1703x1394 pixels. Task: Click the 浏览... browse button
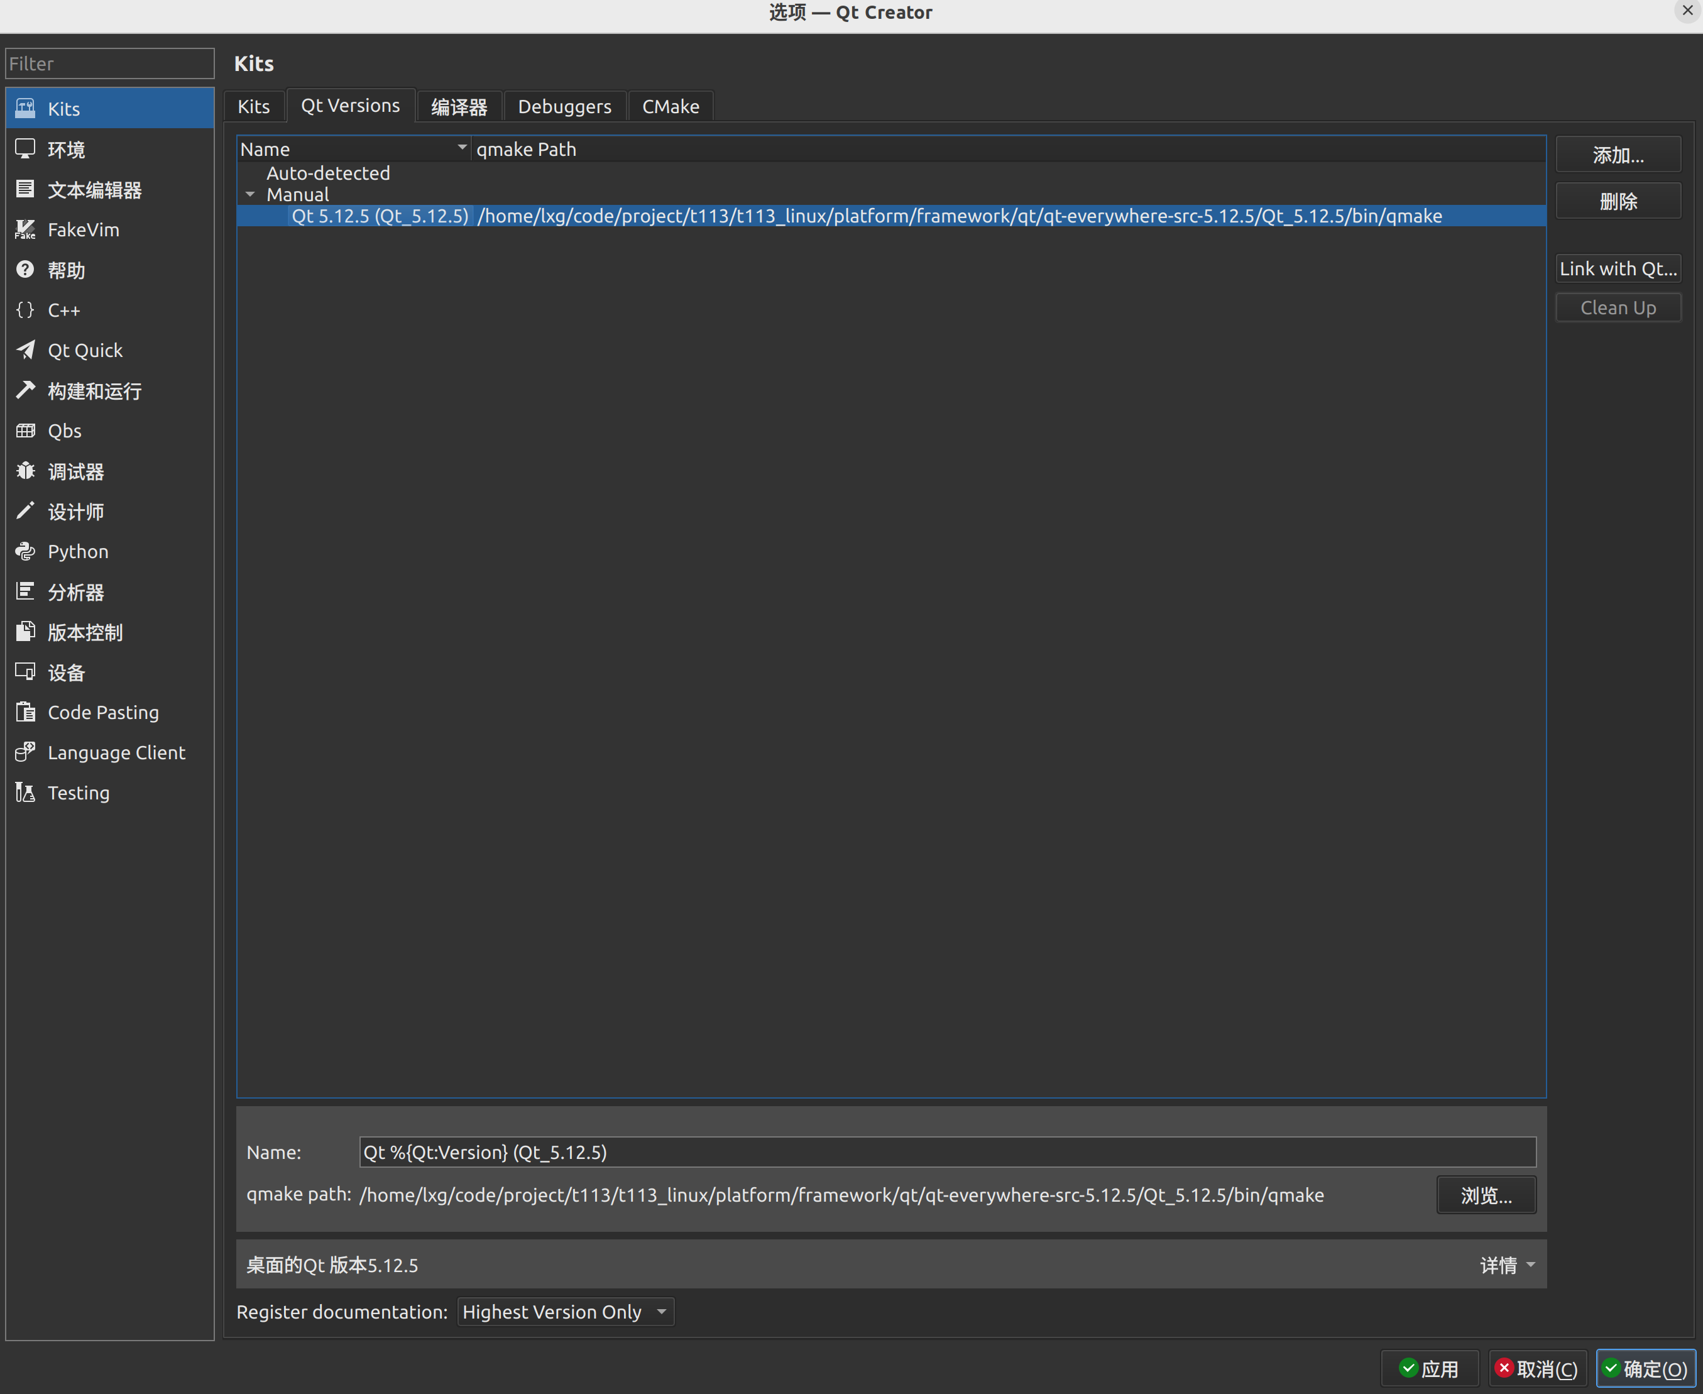pyautogui.click(x=1486, y=1195)
